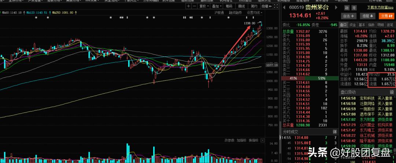Go to previous stock with left arrow

click(284, 7)
